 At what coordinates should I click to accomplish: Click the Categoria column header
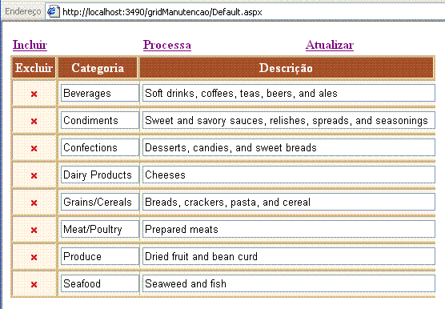(98, 67)
